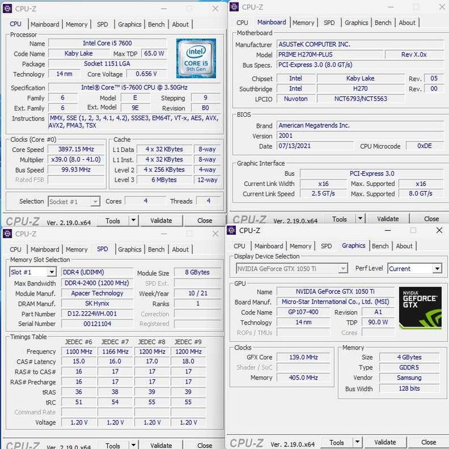Viewport: 449px width, 449px height.
Task: Click the Current Link Speed value 2.5 GT/s
Action: (x=323, y=194)
